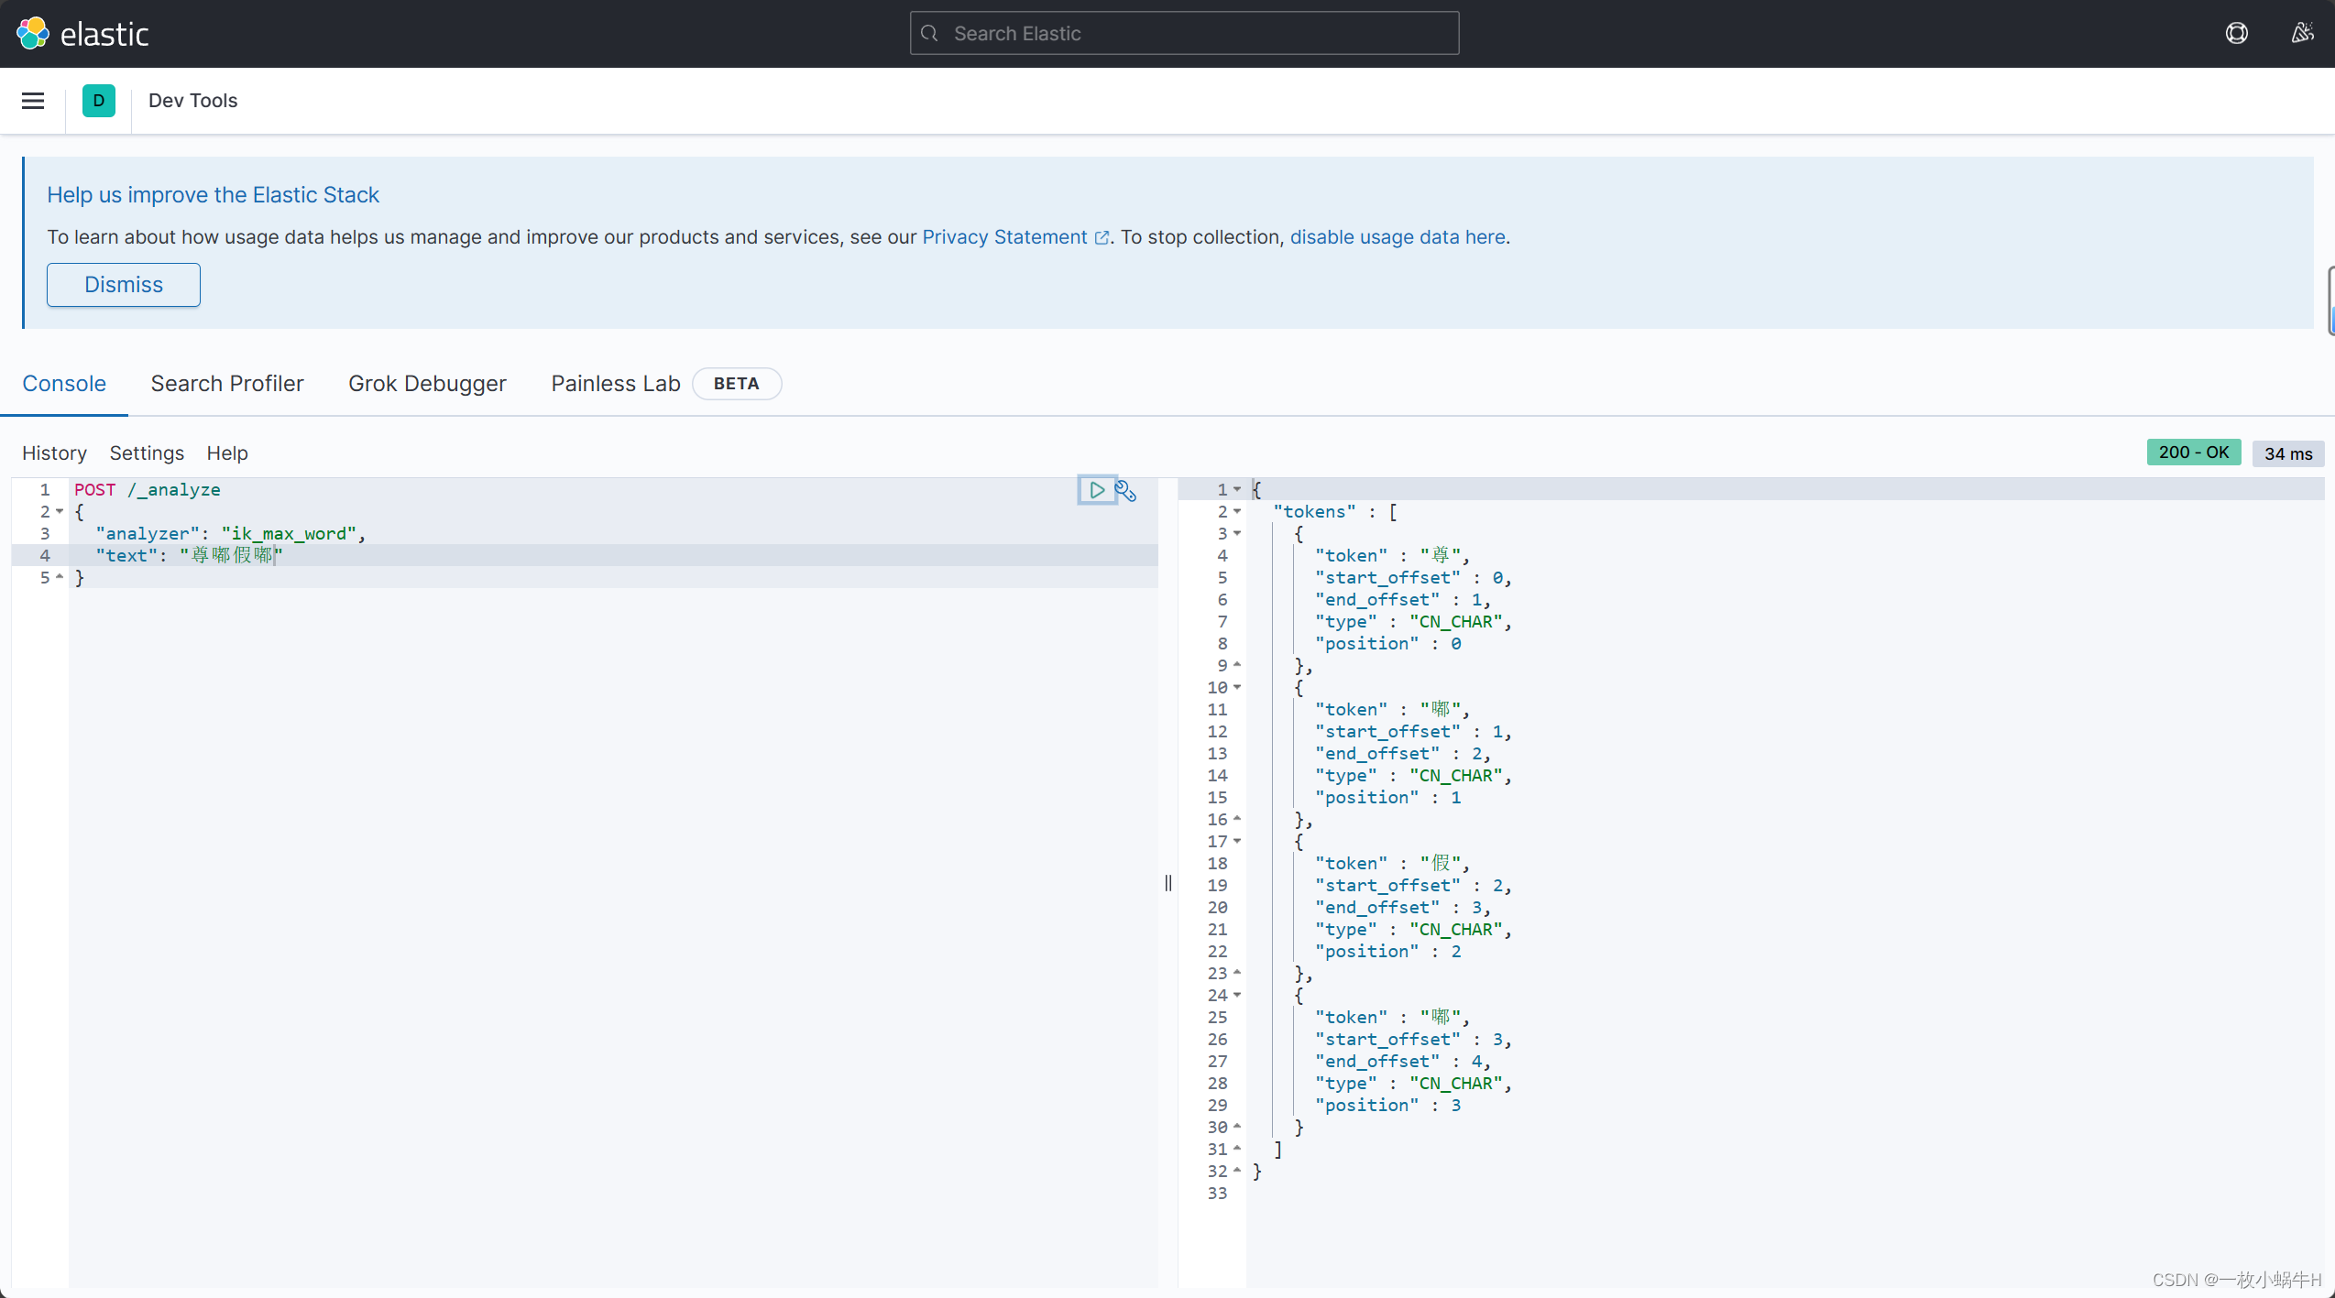Dismiss the usage data banner
Image resolution: width=2335 pixels, height=1298 pixels.
click(x=123, y=285)
